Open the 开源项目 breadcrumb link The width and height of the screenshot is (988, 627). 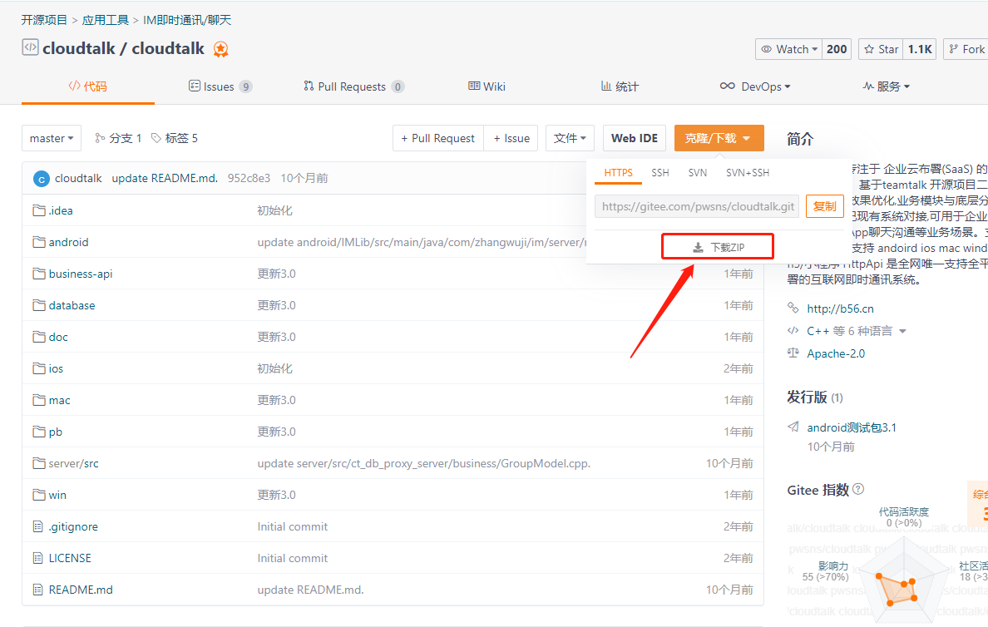(x=44, y=20)
